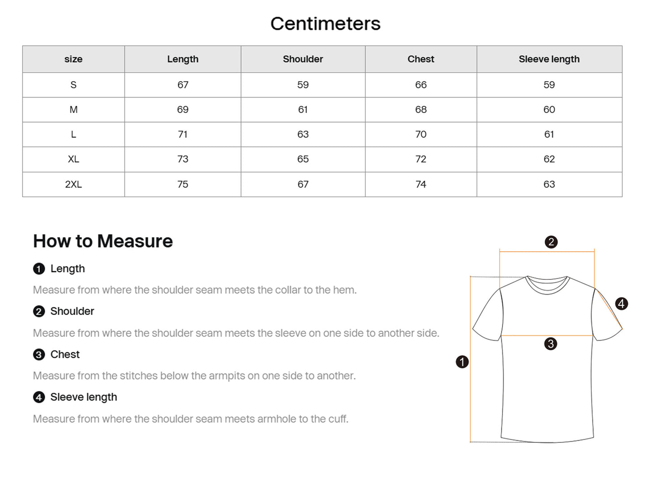Click the 'XL' size row label
The image size is (647, 485).
tap(73, 159)
